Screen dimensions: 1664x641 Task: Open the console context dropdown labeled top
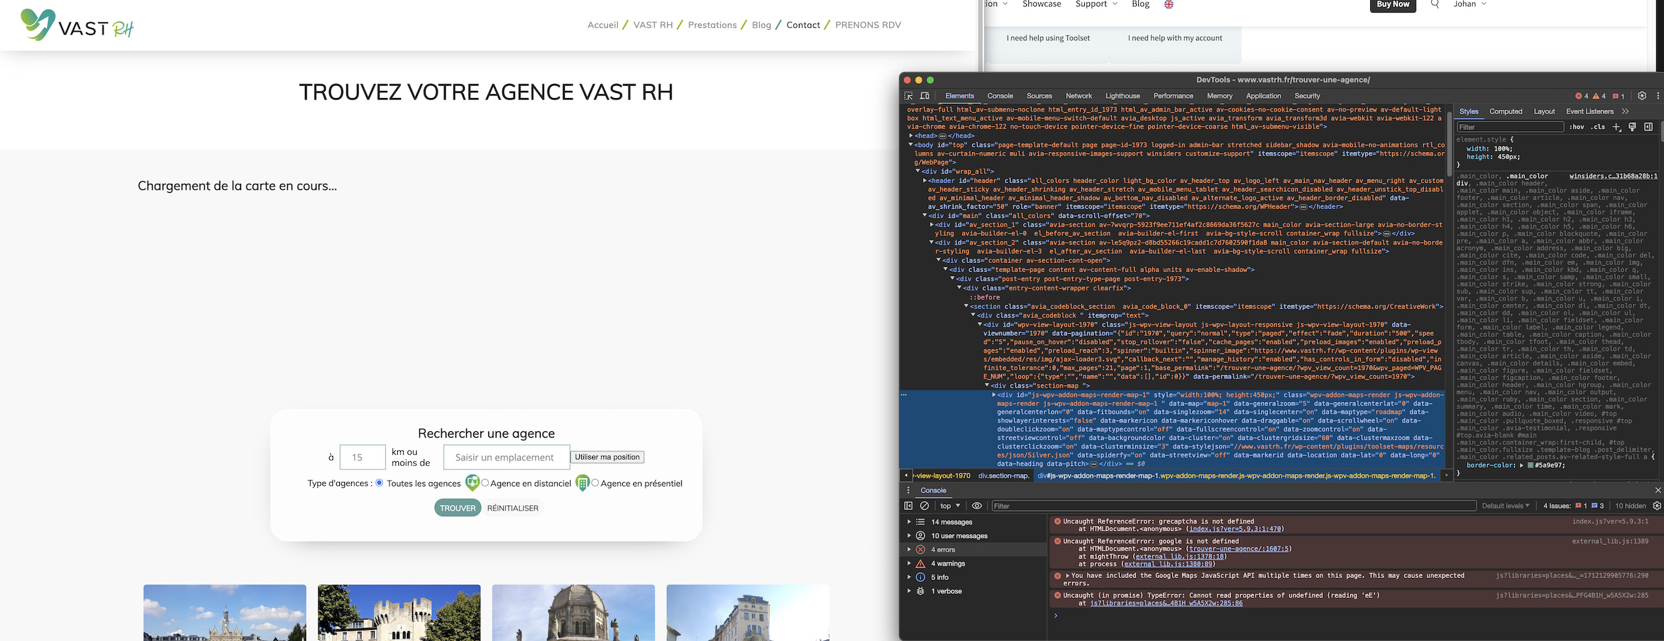pyautogui.click(x=950, y=506)
